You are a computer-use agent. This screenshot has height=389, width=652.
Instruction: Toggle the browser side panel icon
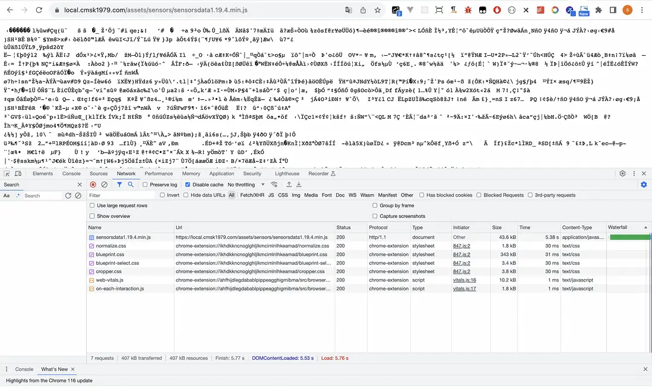[613, 10]
